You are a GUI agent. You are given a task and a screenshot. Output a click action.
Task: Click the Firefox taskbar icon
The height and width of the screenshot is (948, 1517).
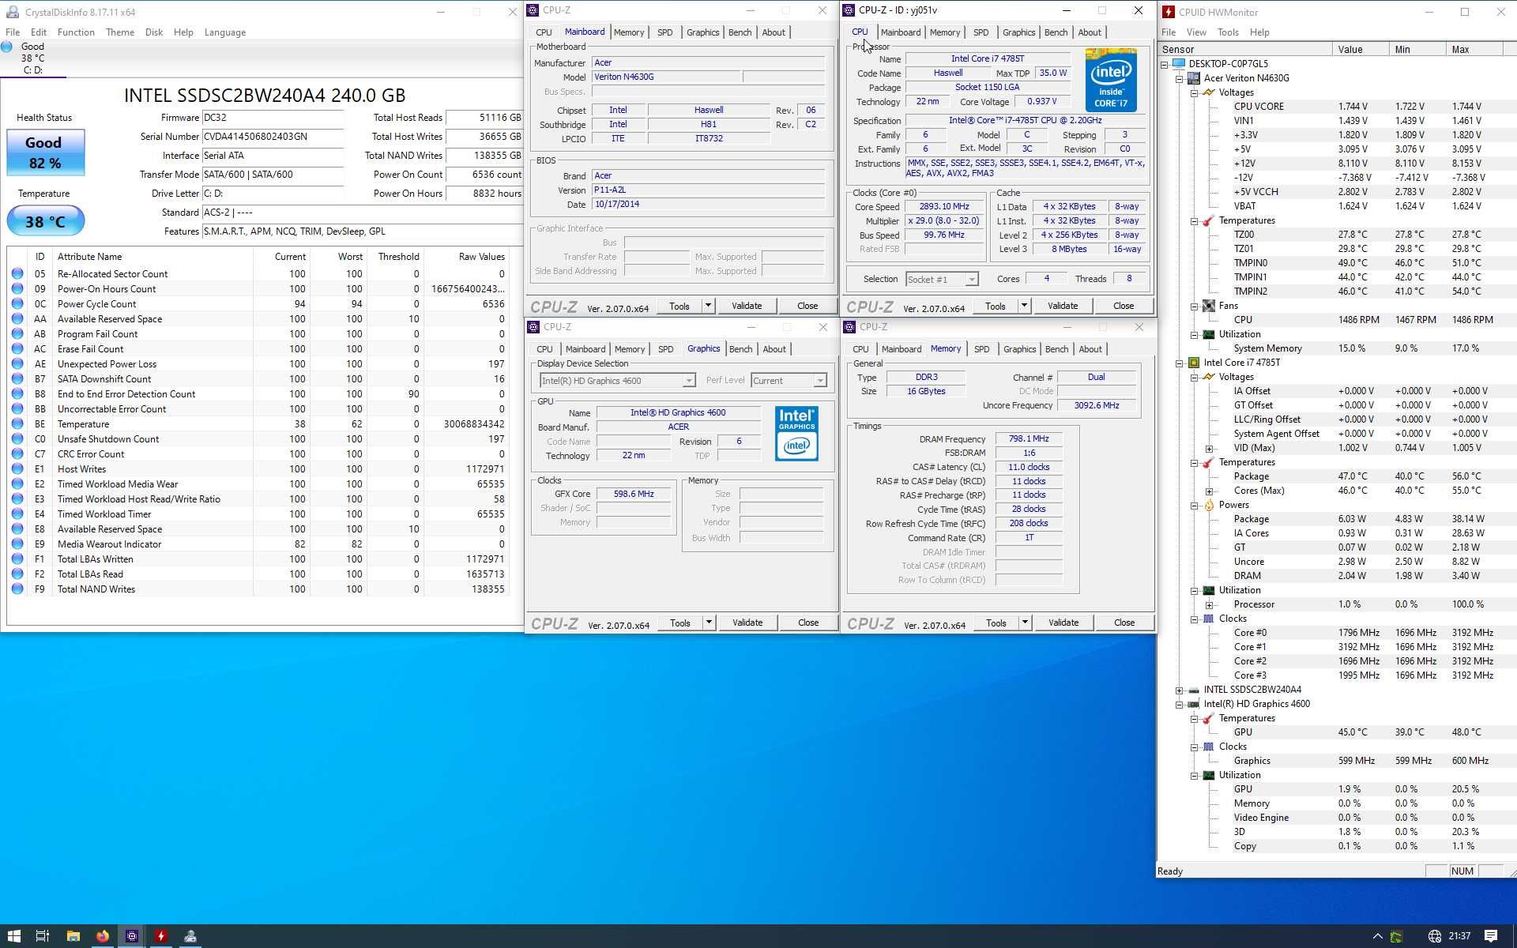[x=102, y=935]
